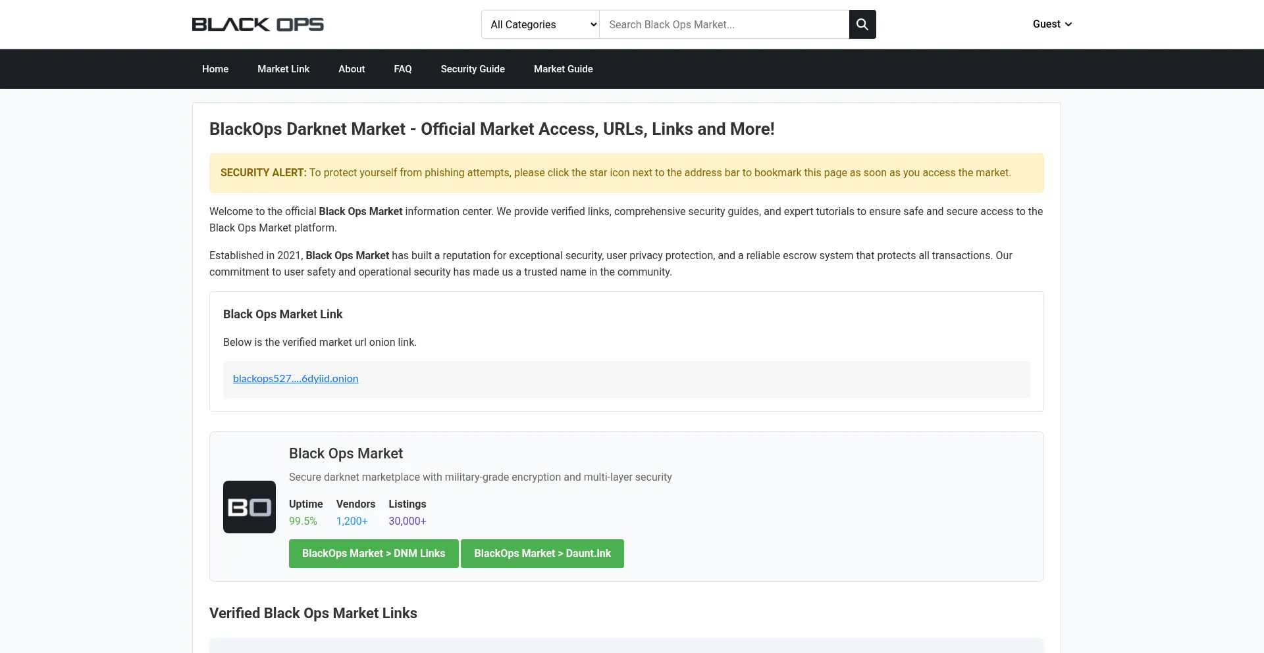Click the magnifying glass search button
This screenshot has width=1264, height=653.
(862, 24)
